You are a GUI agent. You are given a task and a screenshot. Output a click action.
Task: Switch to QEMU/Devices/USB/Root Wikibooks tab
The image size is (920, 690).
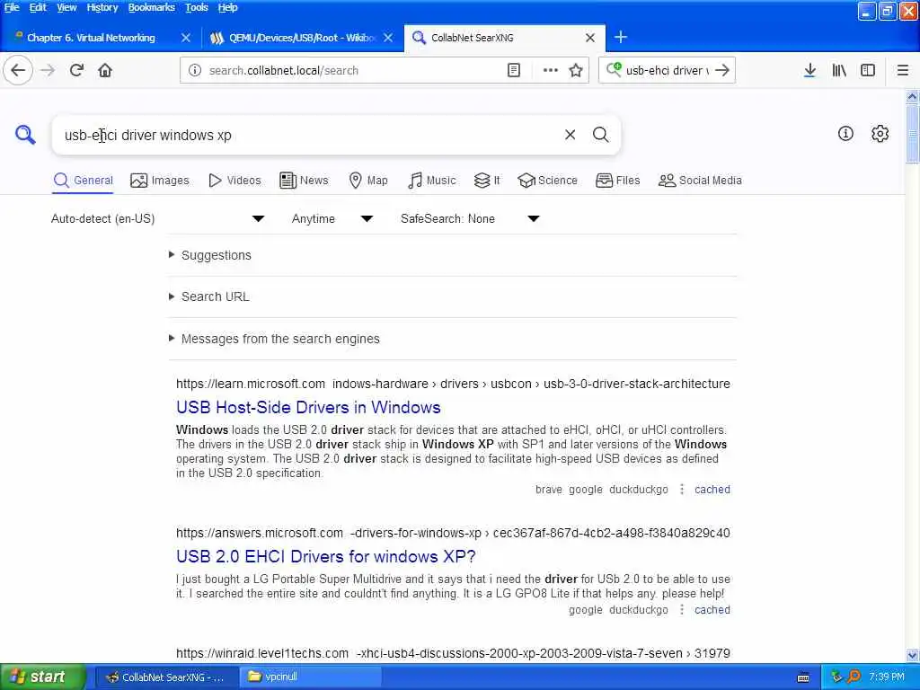(x=302, y=38)
